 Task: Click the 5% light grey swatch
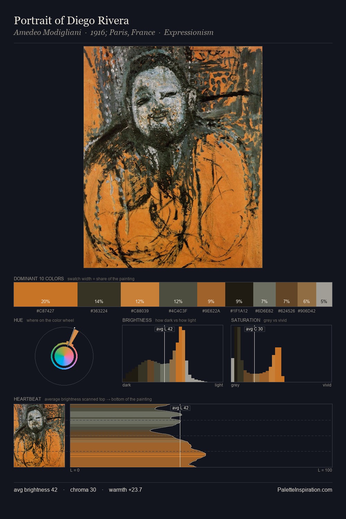[324, 294]
